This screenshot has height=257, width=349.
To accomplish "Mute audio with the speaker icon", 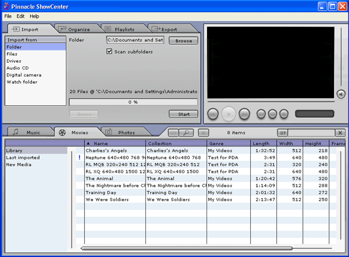I will pyautogui.click(x=341, y=94).
